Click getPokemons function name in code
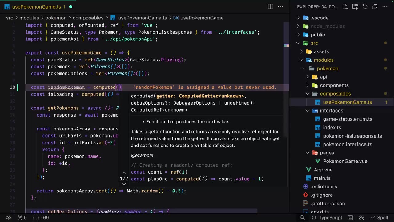The image size is (394, 222). click(x=63, y=108)
